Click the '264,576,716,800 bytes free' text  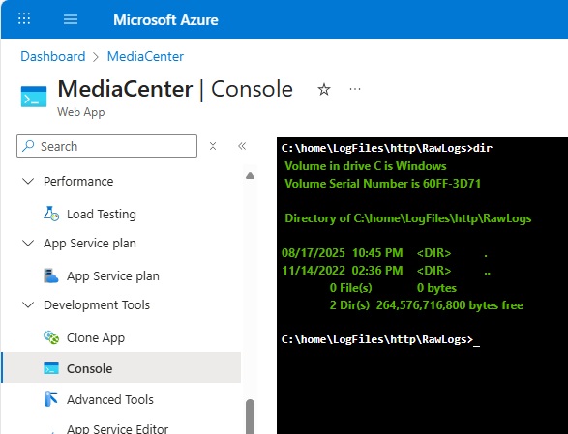[450, 305]
